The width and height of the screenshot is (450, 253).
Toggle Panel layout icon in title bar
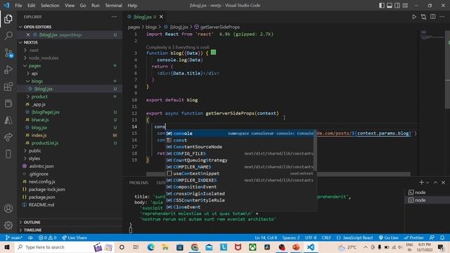[390, 6]
